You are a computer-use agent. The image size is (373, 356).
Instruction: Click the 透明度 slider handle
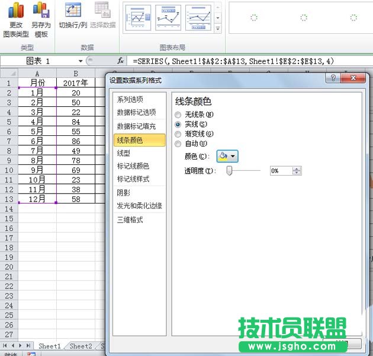[229, 171]
